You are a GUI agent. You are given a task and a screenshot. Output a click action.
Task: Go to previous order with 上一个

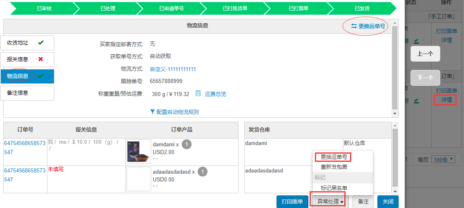click(x=425, y=54)
